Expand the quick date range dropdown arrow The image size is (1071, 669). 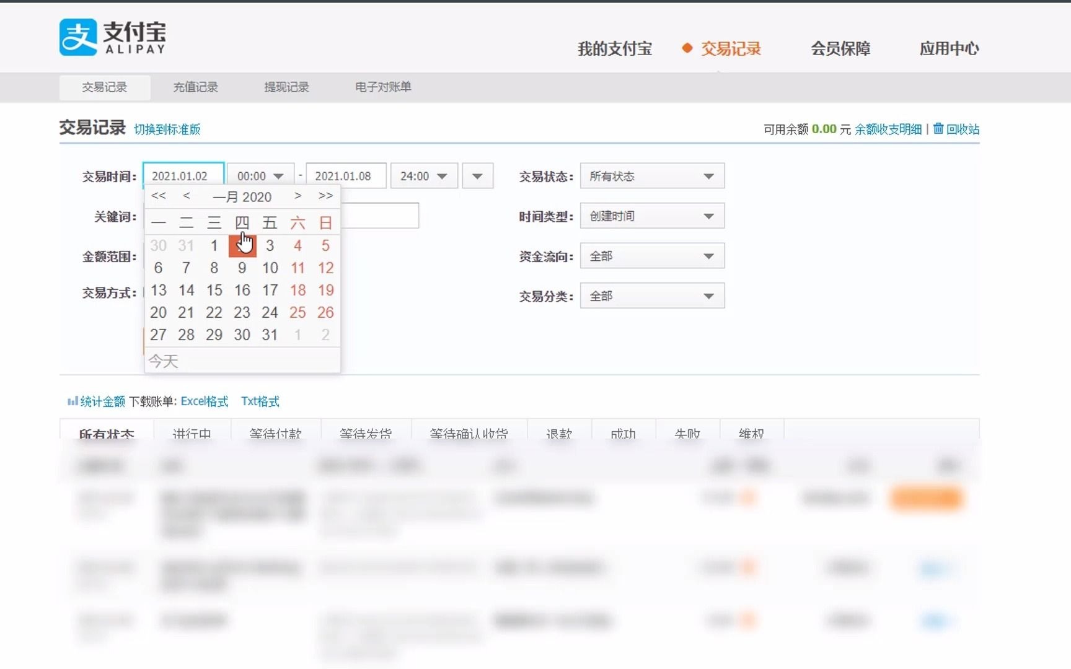[x=477, y=176]
